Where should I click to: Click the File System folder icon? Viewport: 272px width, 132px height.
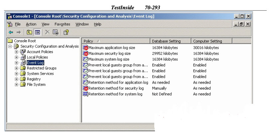point(23,85)
